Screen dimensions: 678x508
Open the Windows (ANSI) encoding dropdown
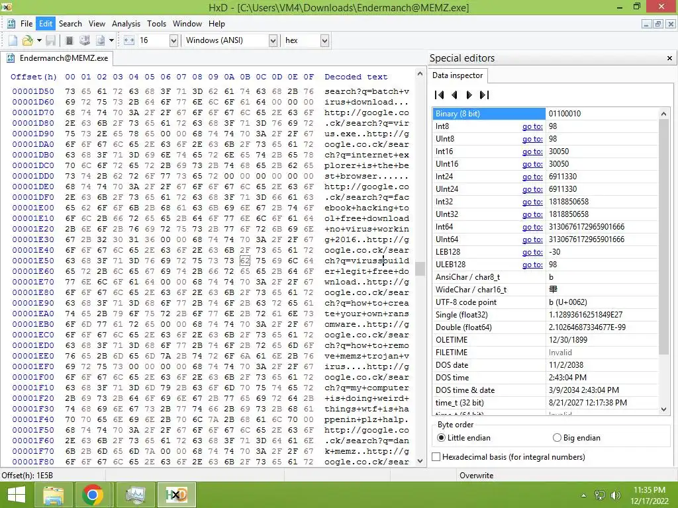point(273,40)
